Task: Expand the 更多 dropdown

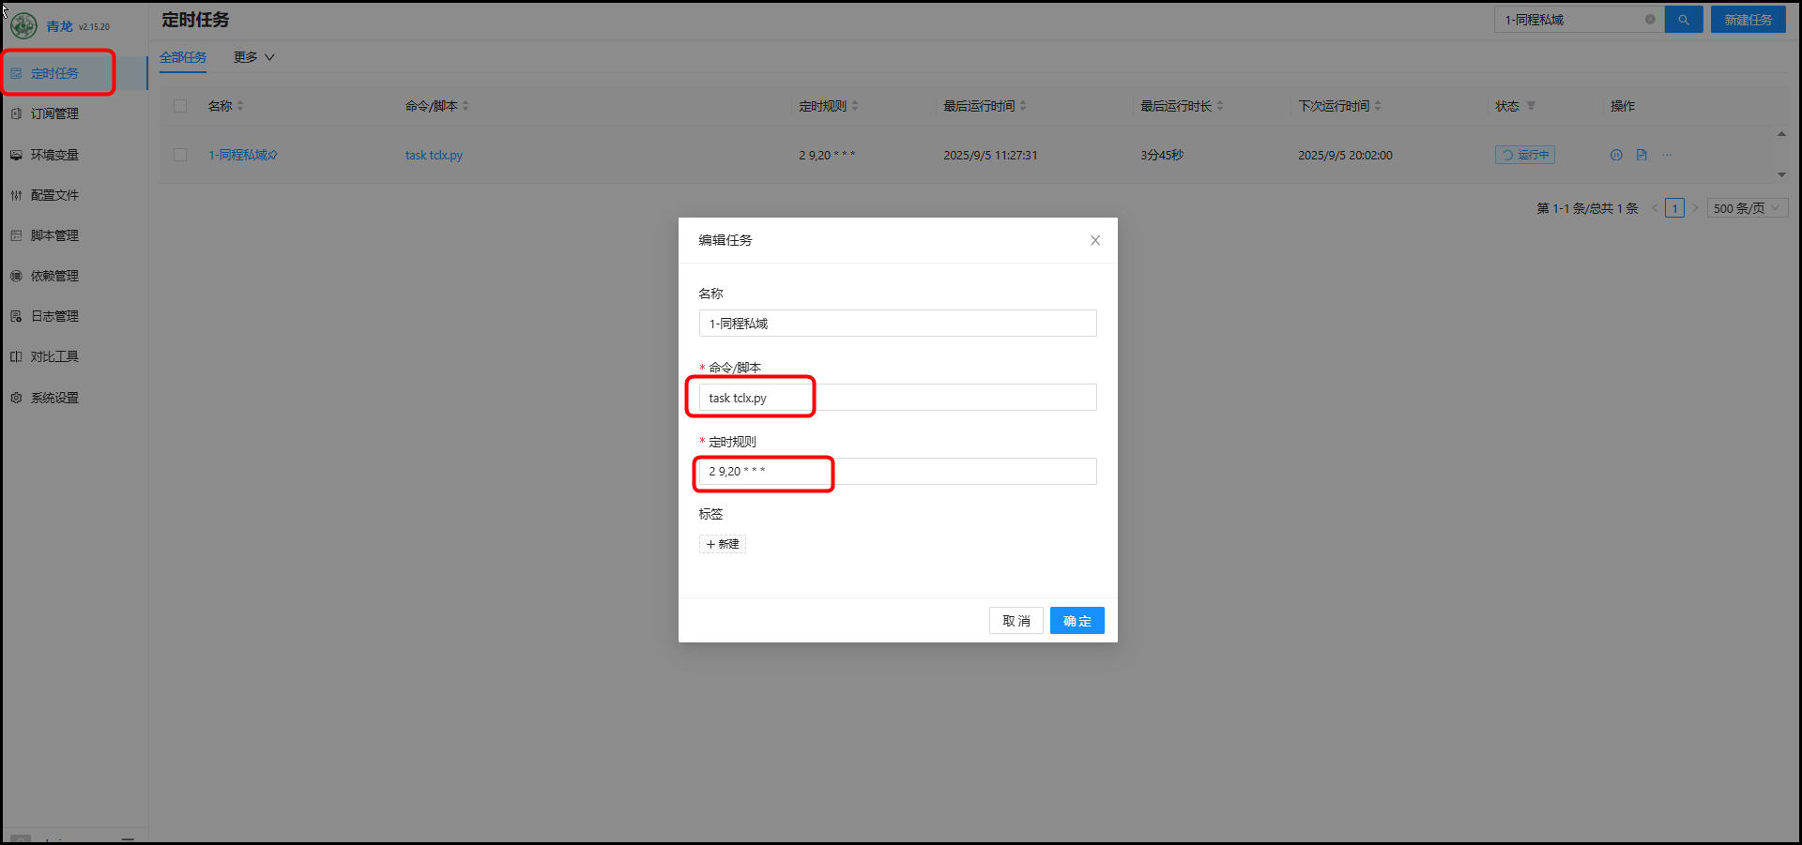Action: coord(253,57)
